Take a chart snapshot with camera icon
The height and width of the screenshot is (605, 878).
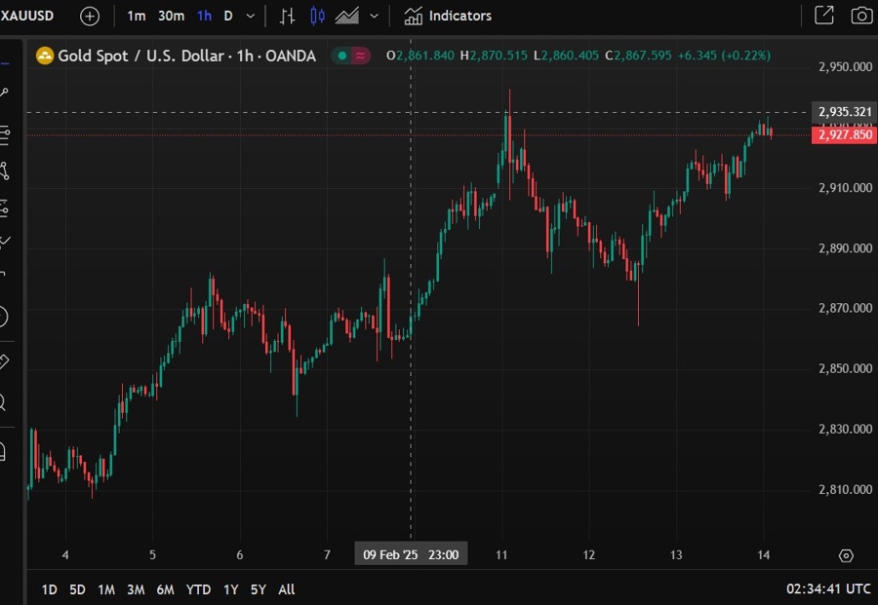pyautogui.click(x=861, y=15)
